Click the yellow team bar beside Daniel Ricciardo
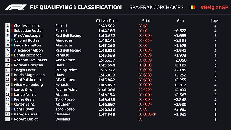 (12, 55)
